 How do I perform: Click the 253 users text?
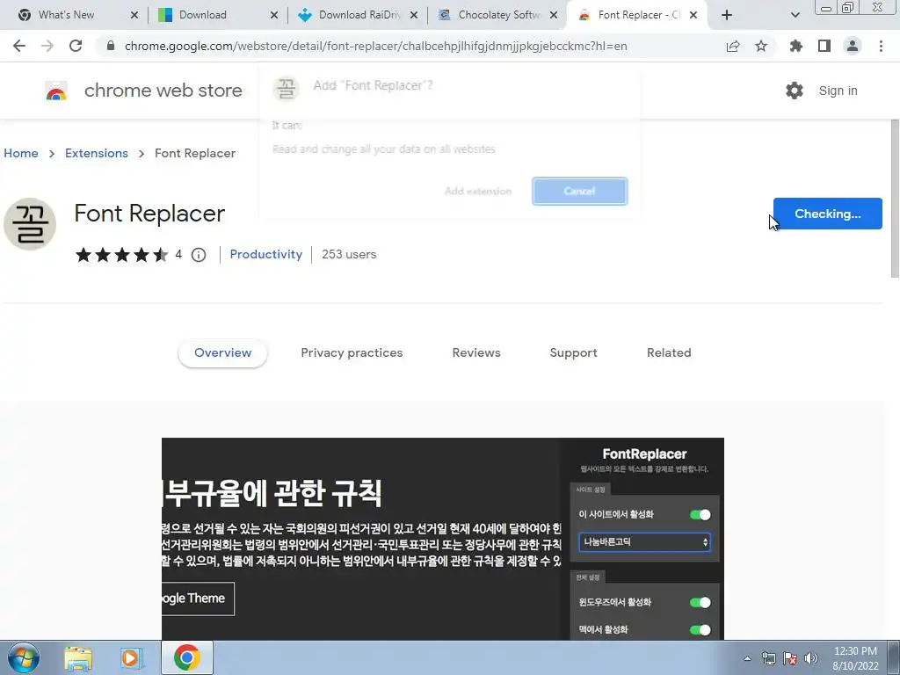349,254
